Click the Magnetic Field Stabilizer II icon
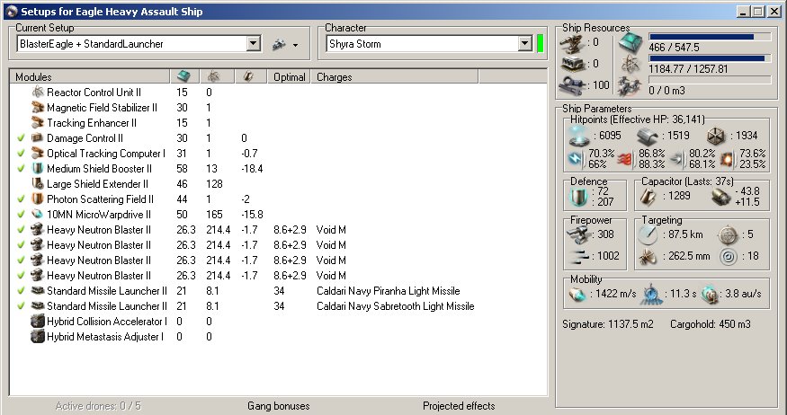787x415 pixels. tap(38, 107)
